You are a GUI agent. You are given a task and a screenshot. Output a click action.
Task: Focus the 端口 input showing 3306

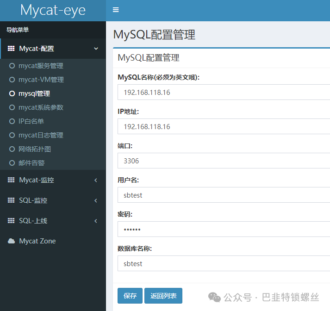tap(224, 161)
